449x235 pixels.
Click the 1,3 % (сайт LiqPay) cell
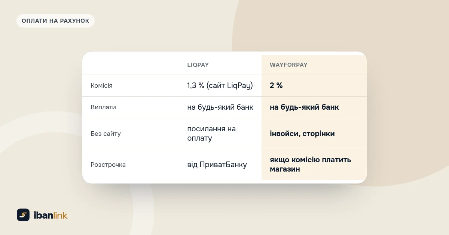point(220,85)
